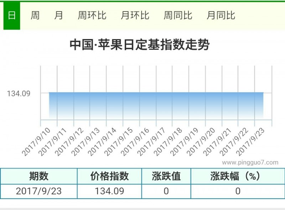This screenshot has height=210, width=285.
Task: Click the 134.09 y-axis label
Action: tap(19, 94)
